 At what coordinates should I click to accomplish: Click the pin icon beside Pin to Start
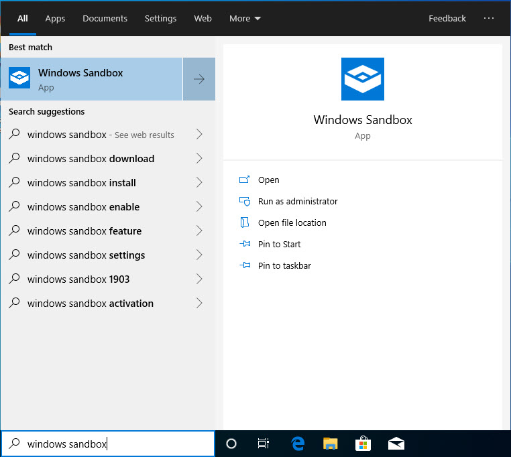pos(245,244)
